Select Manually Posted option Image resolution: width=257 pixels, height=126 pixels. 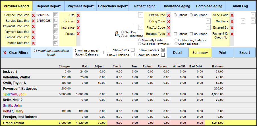coord(140,40)
